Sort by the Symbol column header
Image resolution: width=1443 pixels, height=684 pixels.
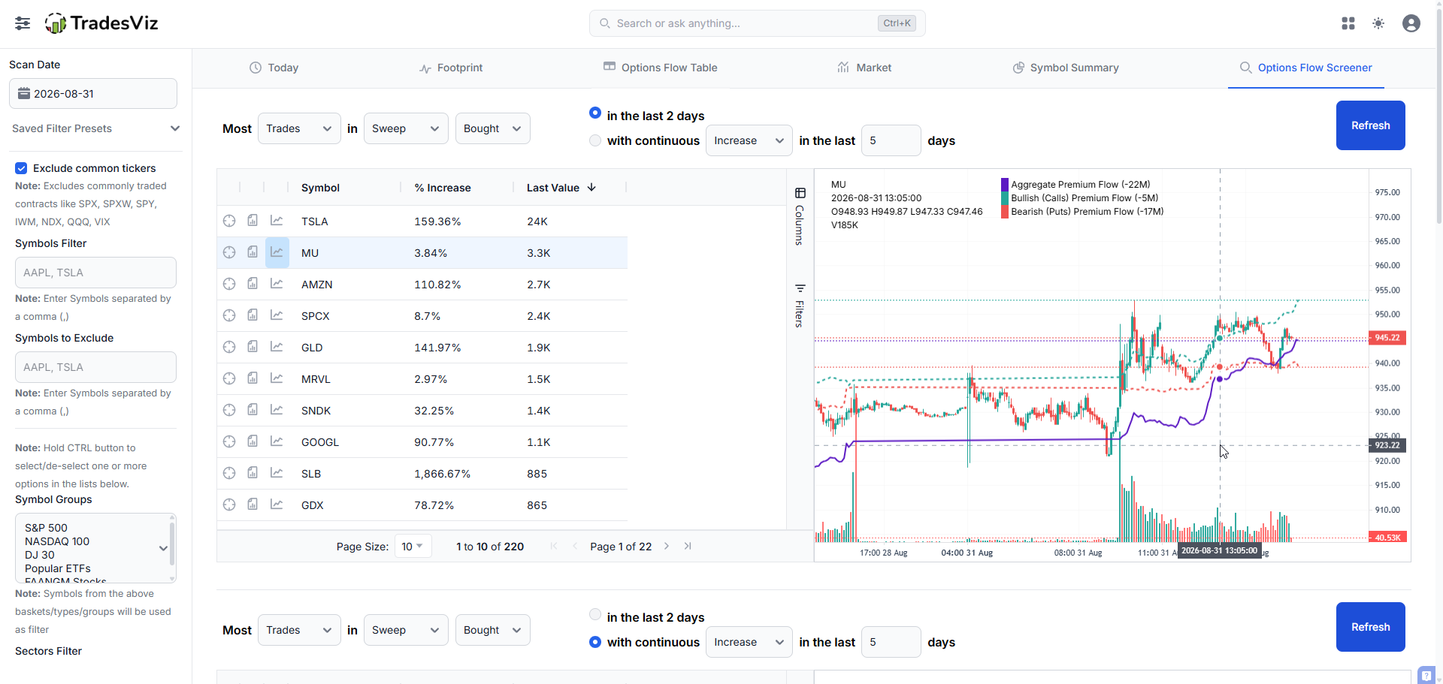[320, 188]
